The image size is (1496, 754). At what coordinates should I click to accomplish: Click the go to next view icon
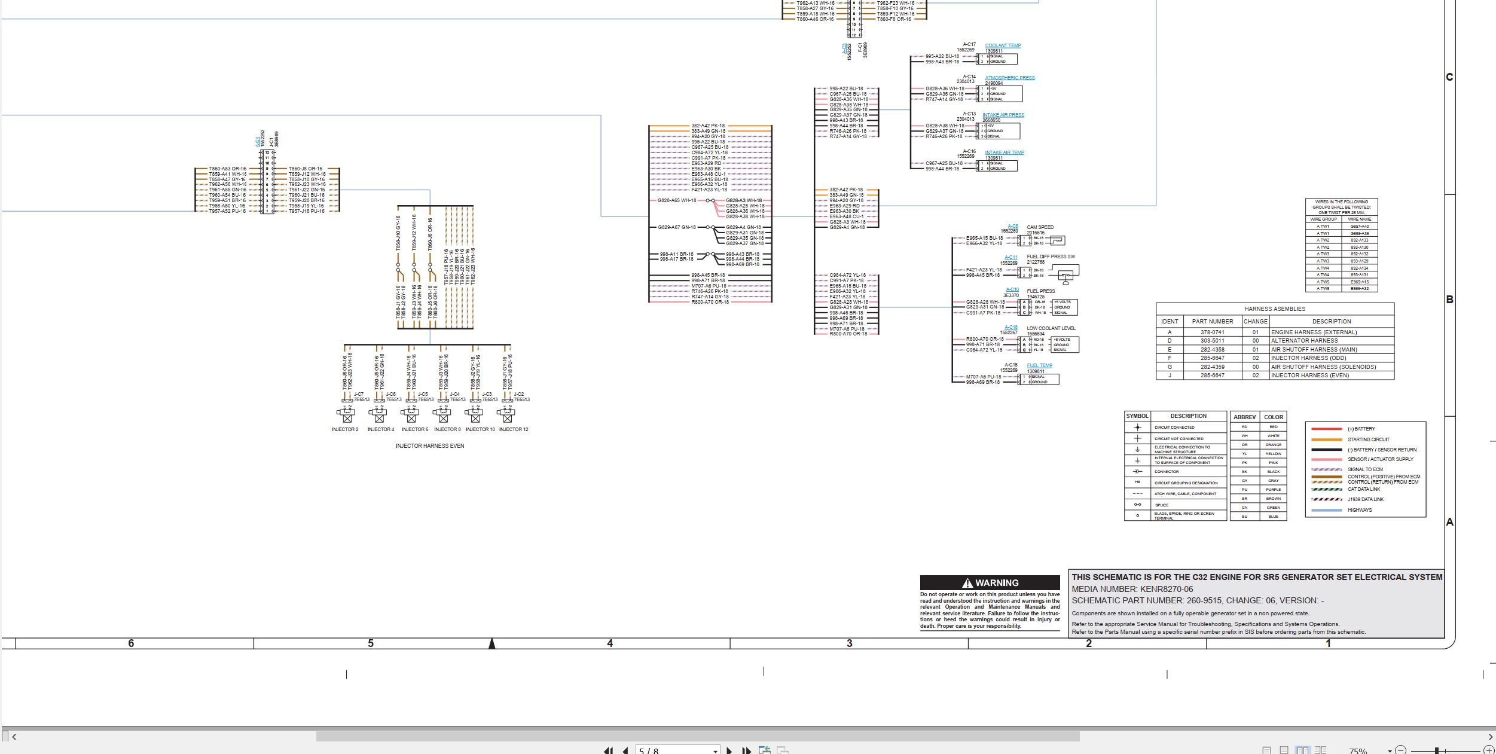click(783, 750)
